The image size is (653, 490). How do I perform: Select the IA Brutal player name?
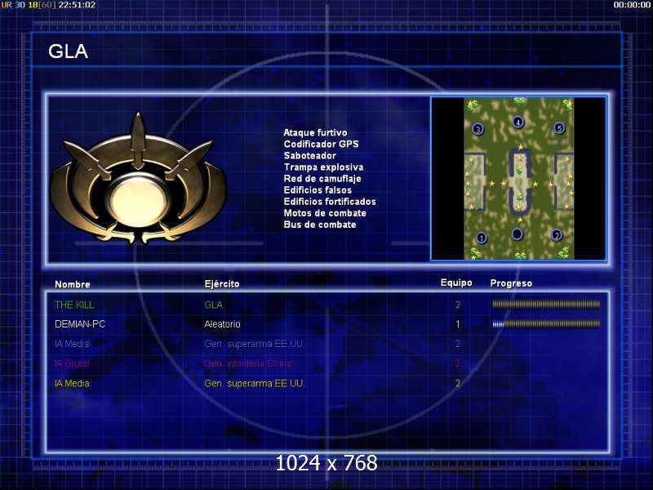[72, 363]
